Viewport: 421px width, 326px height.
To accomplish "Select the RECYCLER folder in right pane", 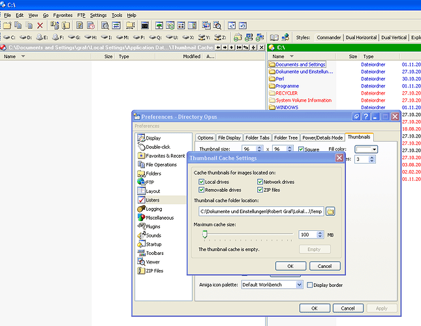I will pyautogui.click(x=283, y=93).
